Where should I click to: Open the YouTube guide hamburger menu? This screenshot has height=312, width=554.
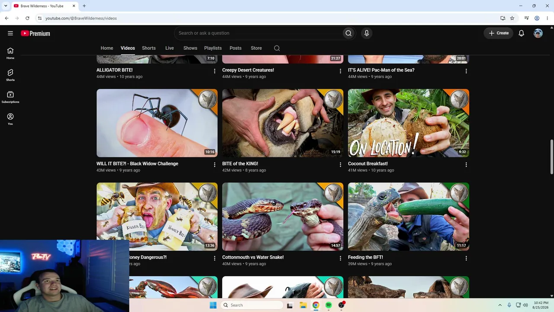[10, 33]
